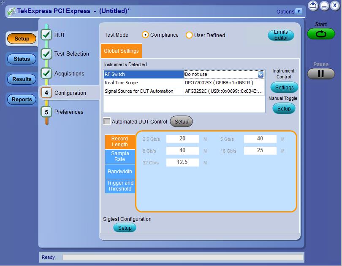Click the DPO77002SX scope address cell
The image size is (342, 266).
coord(224,83)
